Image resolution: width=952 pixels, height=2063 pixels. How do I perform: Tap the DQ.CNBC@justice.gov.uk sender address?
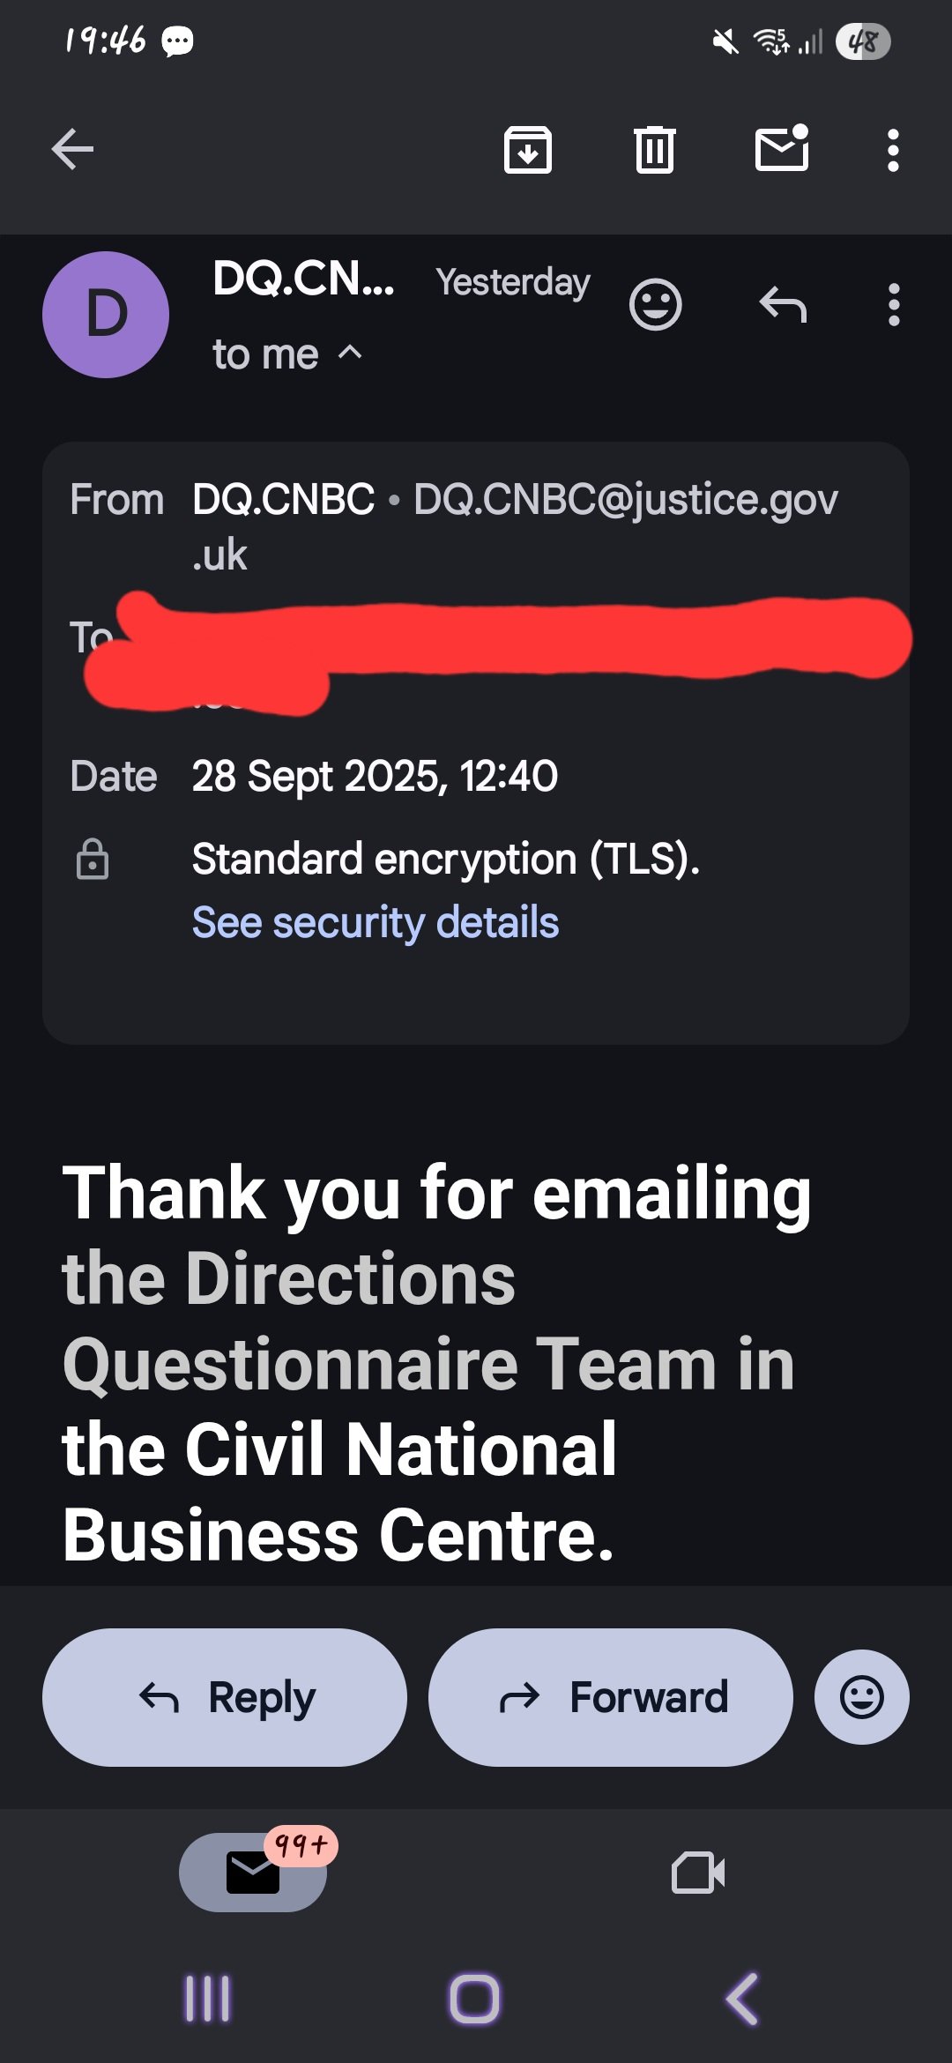coord(624,501)
